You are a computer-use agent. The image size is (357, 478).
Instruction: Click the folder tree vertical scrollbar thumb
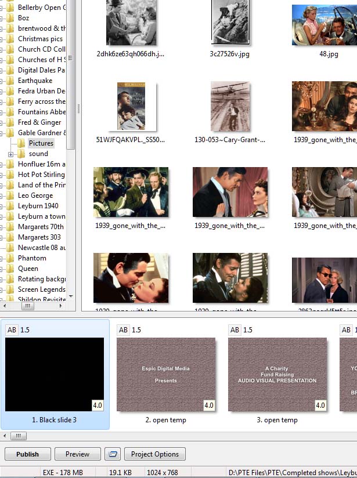[x=70, y=75]
